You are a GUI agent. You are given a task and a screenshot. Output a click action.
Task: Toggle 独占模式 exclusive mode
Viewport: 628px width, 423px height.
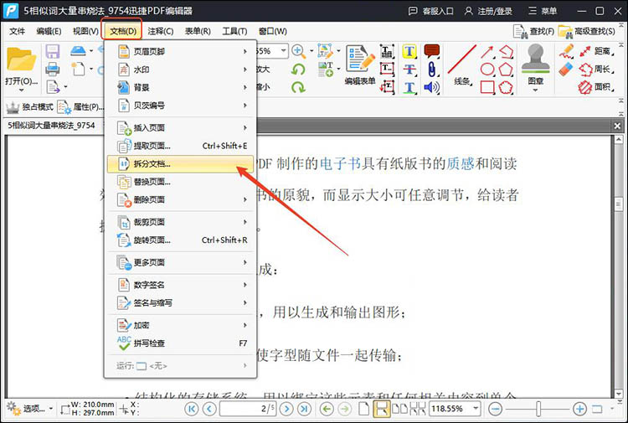[x=29, y=107]
